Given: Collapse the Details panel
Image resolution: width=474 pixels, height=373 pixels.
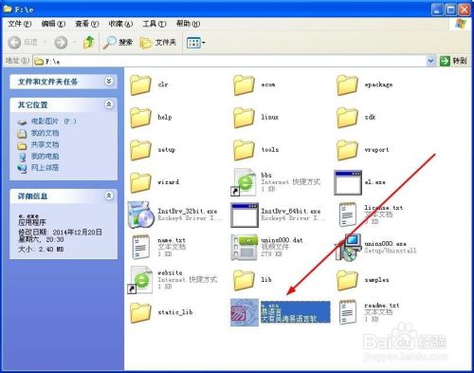Looking at the screenshot, I should tap(109, 196).
